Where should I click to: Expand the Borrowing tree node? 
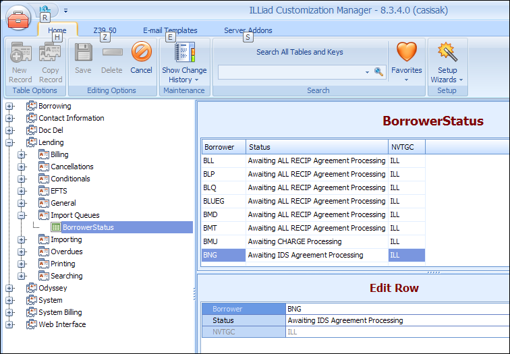click(9, 107)
